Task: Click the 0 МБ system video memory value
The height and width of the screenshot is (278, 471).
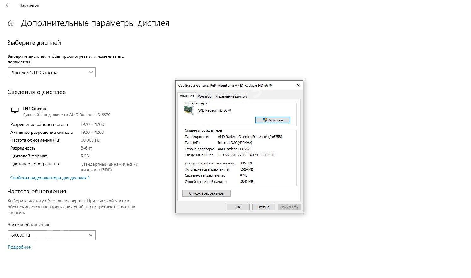Action: tap(244, 175)
